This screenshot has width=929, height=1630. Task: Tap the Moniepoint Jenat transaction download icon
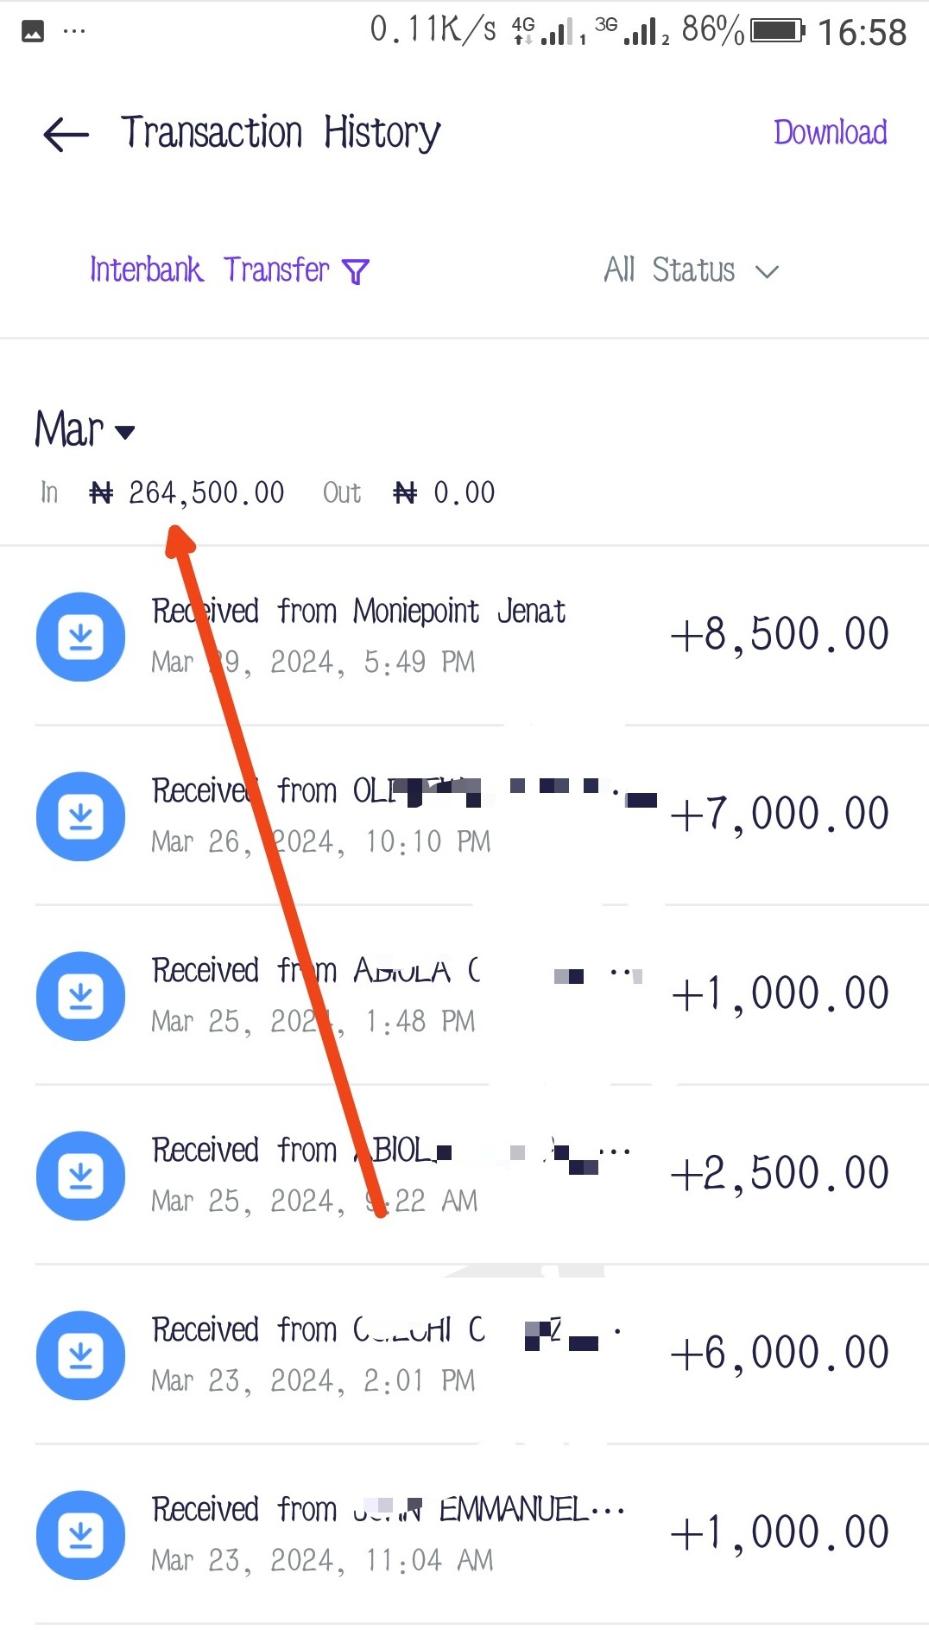(80, 637)
